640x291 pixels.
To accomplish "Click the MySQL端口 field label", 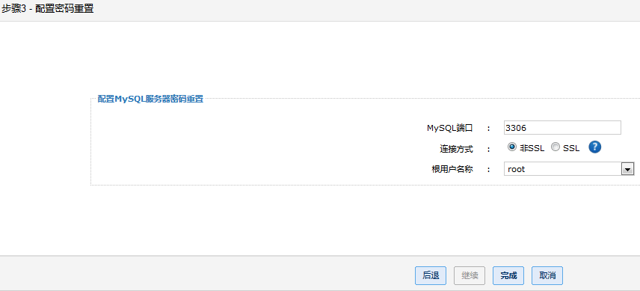I will 450,128.
